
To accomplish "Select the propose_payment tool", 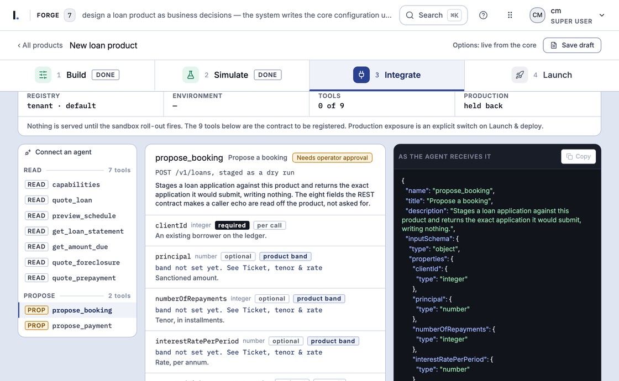I will click(77, 326).
